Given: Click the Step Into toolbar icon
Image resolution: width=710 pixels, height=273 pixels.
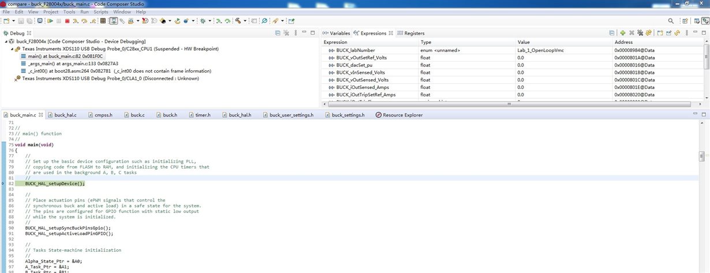Looking at the screenshot, I should pyautogui.click(x=75, y=21).
